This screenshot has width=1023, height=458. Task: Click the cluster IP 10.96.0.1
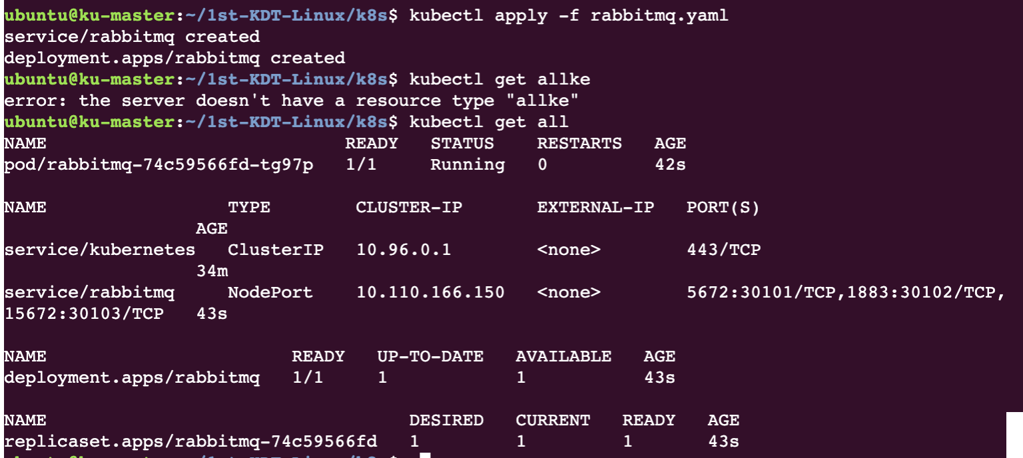[404, 250]
